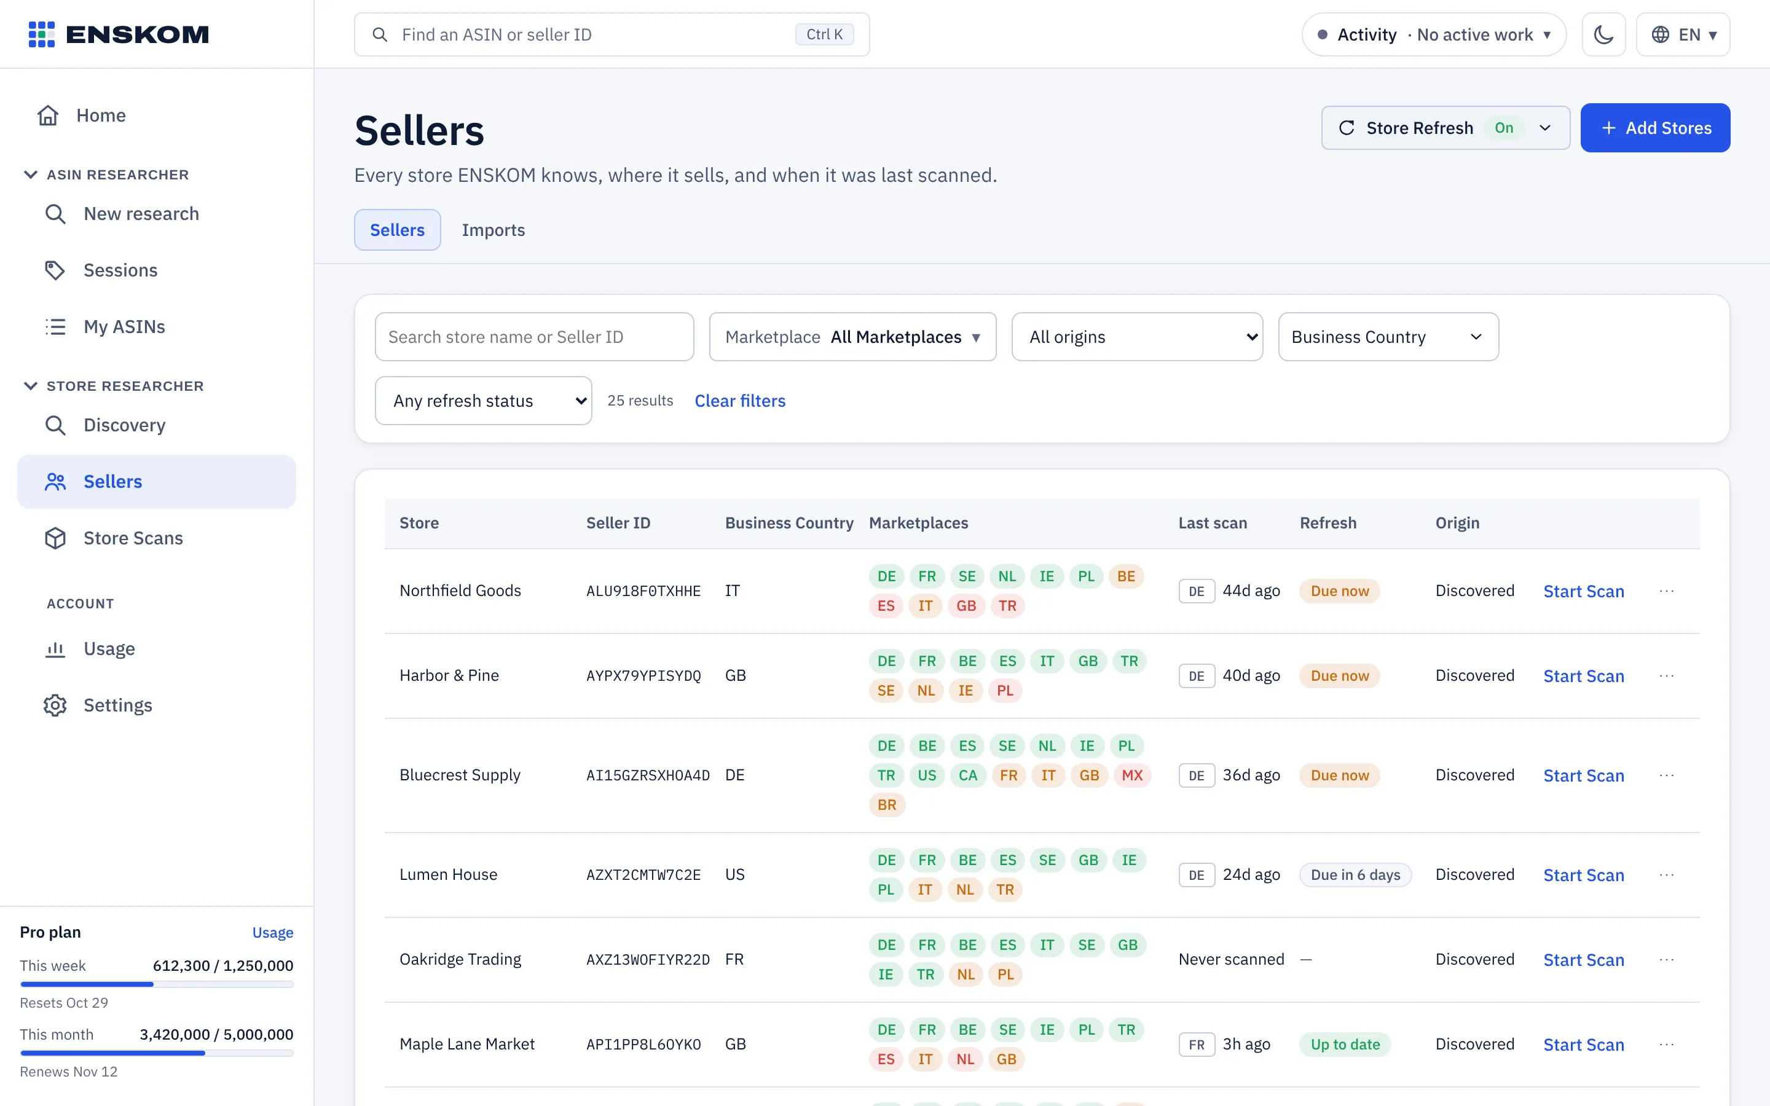Go to Home in sidebar
Image resolution: width=1770 pixels, height=1106 pixels.
pos(157,116)
